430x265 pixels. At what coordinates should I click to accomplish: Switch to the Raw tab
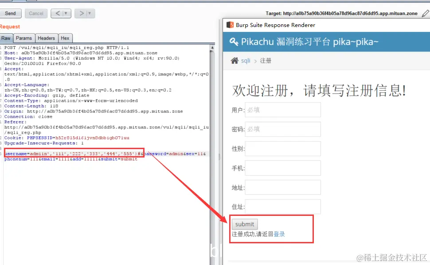6,38
